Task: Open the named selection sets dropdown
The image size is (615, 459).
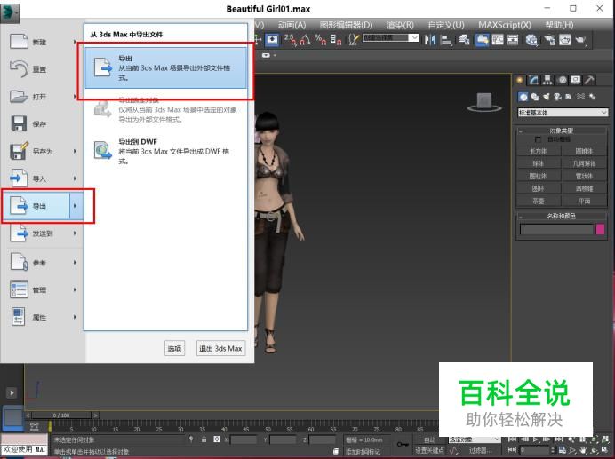Action: pyautogui.click(x=414, y=38)
